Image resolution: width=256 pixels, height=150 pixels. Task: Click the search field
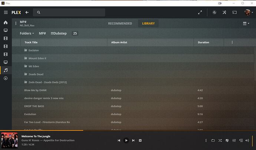[x=69, y=12]
